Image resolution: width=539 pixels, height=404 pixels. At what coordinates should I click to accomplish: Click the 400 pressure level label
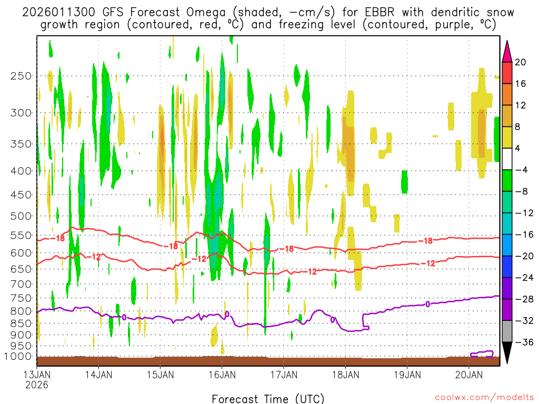pyautogui.click(x=21, y=171)
